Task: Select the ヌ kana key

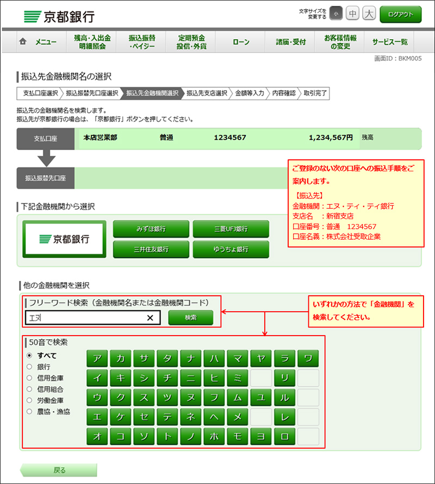Action: pyautogui.click(x=191, y=398)
